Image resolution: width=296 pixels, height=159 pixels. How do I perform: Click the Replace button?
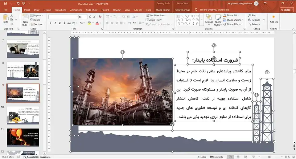(254, 20)
